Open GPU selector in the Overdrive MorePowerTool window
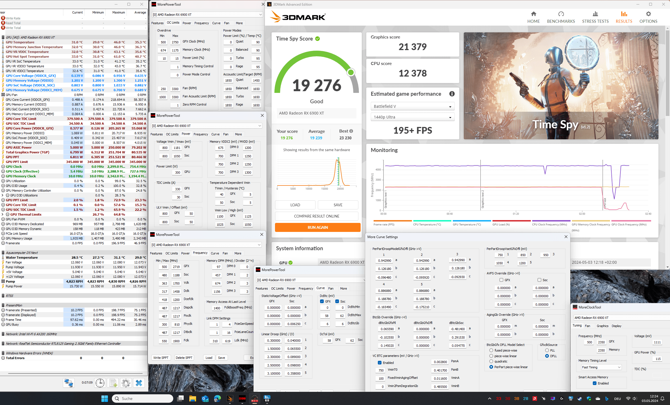Image resolution: width=670 pixels, height=405 pixels. [207, 15]
